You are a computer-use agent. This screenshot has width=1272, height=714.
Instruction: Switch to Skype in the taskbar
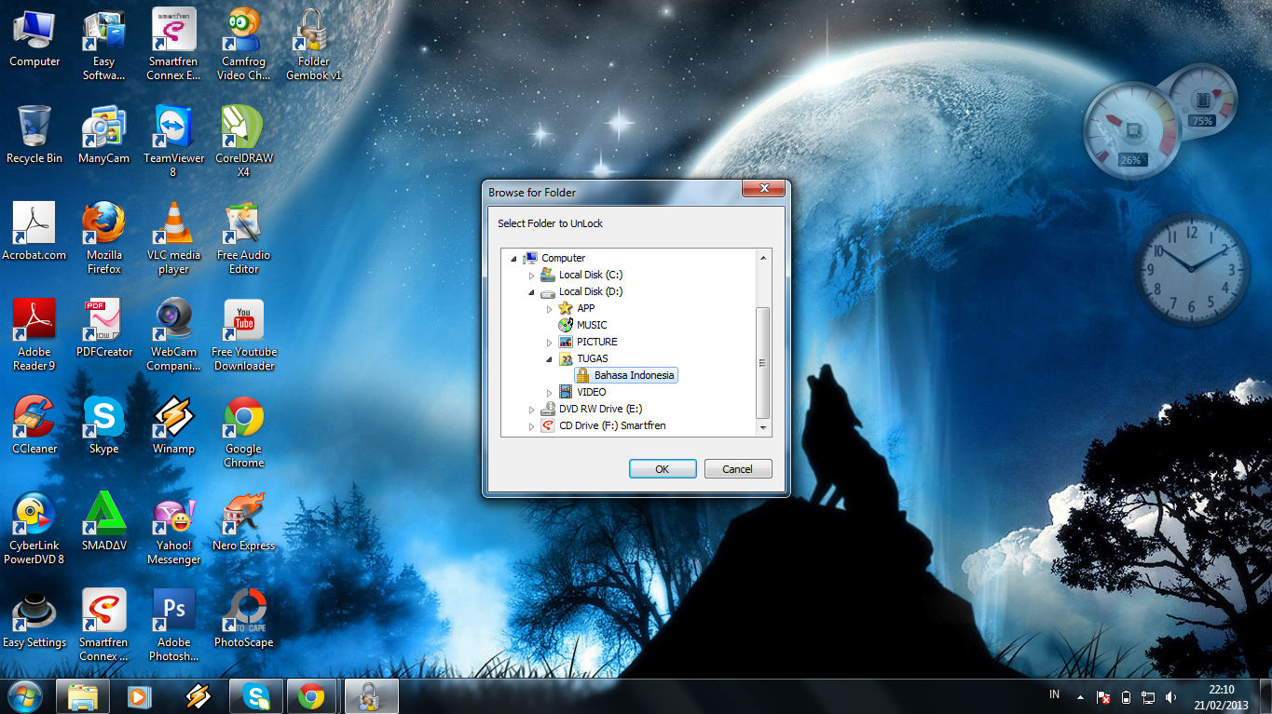pos(255,695)
